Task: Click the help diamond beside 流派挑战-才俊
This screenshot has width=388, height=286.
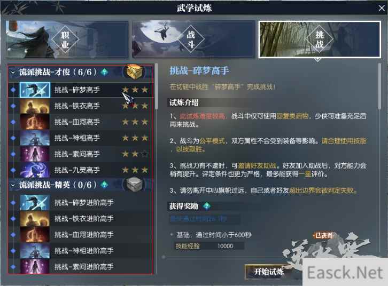Action: (104, 72)
